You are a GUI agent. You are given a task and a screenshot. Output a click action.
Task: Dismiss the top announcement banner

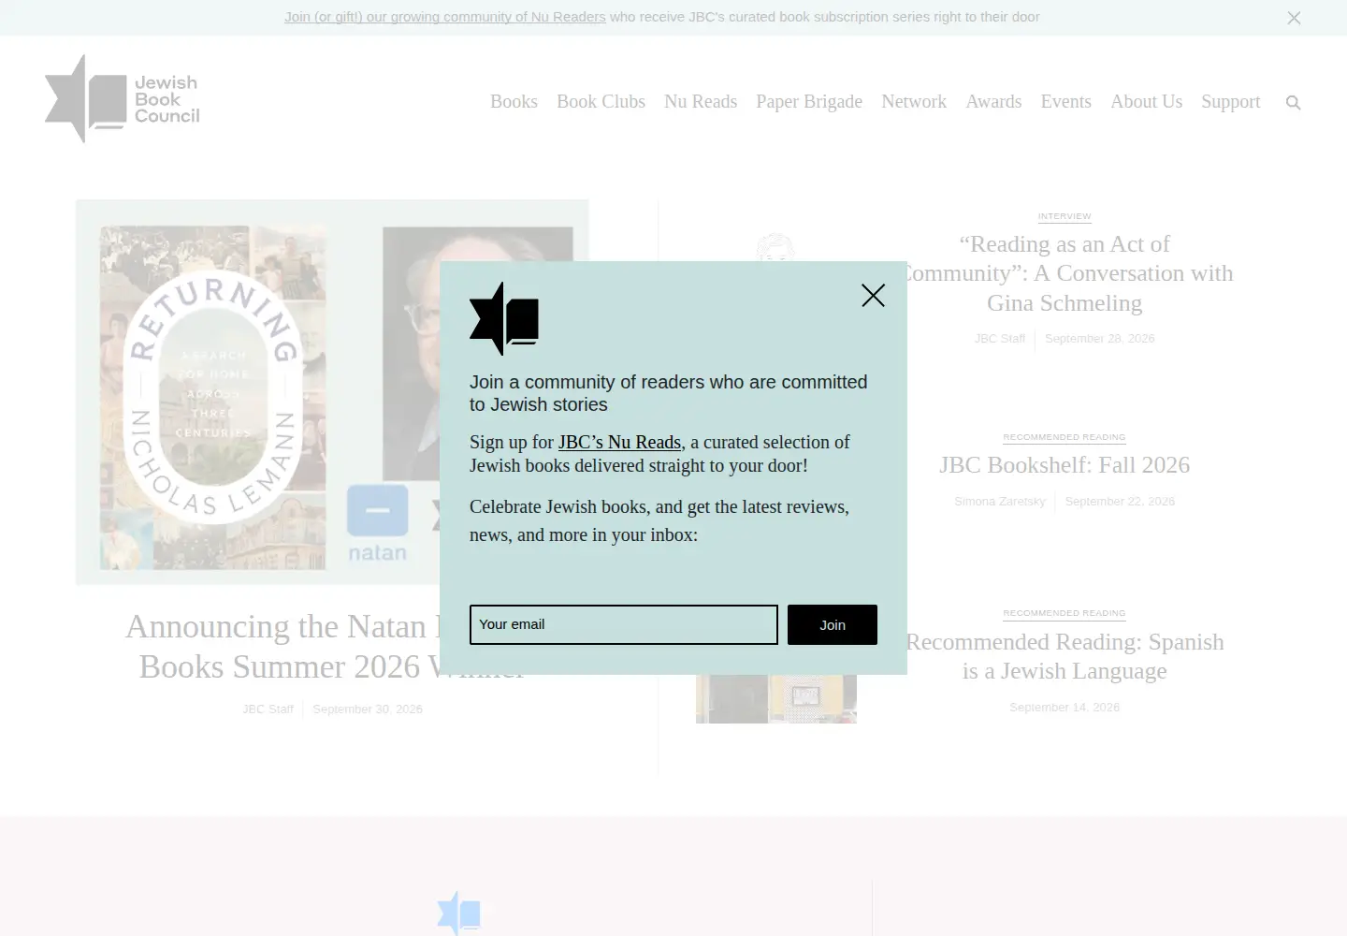pyautogui.click(x=1294, y=18)
